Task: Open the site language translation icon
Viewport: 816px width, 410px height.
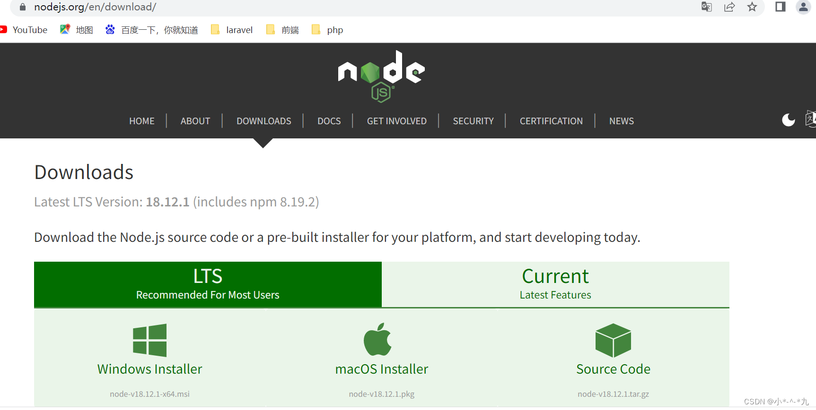Action: (x=810, y=119)
